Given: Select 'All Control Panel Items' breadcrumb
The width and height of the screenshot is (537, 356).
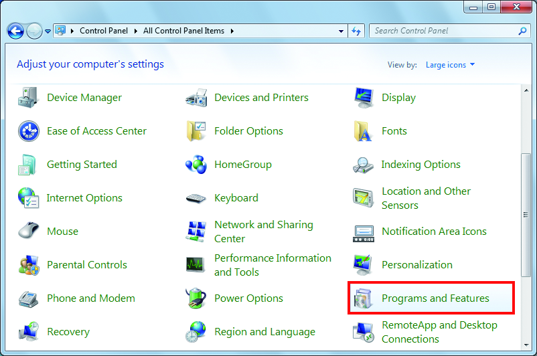Looking at the screenshot, I should tap(185, 31).
